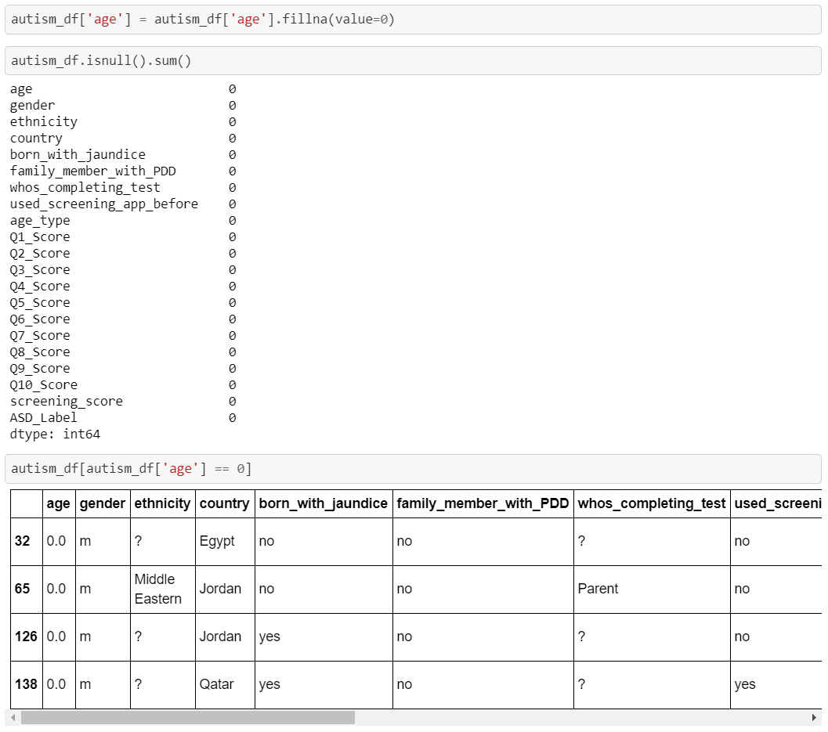The image size is (828, 732).
Task: Select the age column header
Action: pyautogui.click(x=58, y=503)
